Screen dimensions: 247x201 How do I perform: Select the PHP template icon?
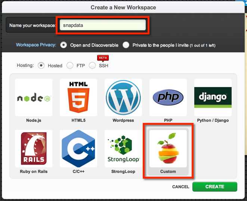168,98
